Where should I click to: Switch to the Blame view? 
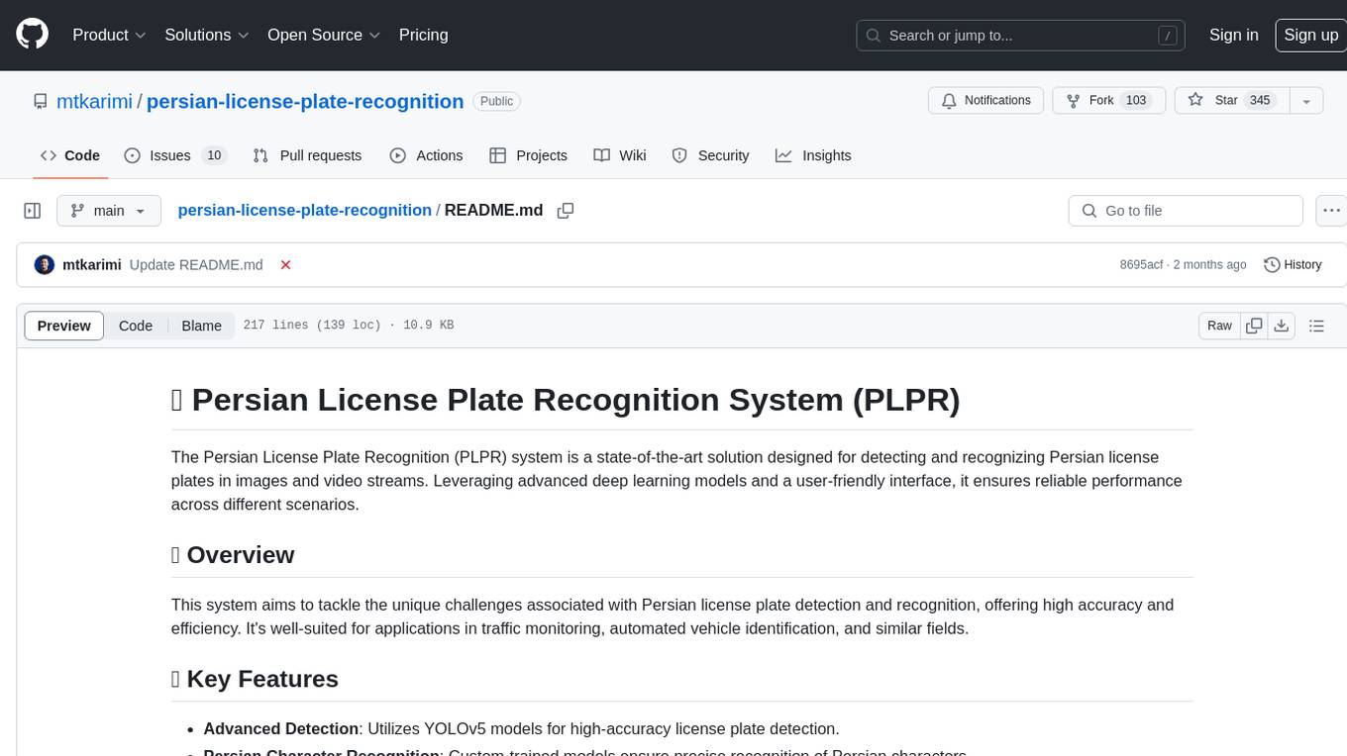201,326
